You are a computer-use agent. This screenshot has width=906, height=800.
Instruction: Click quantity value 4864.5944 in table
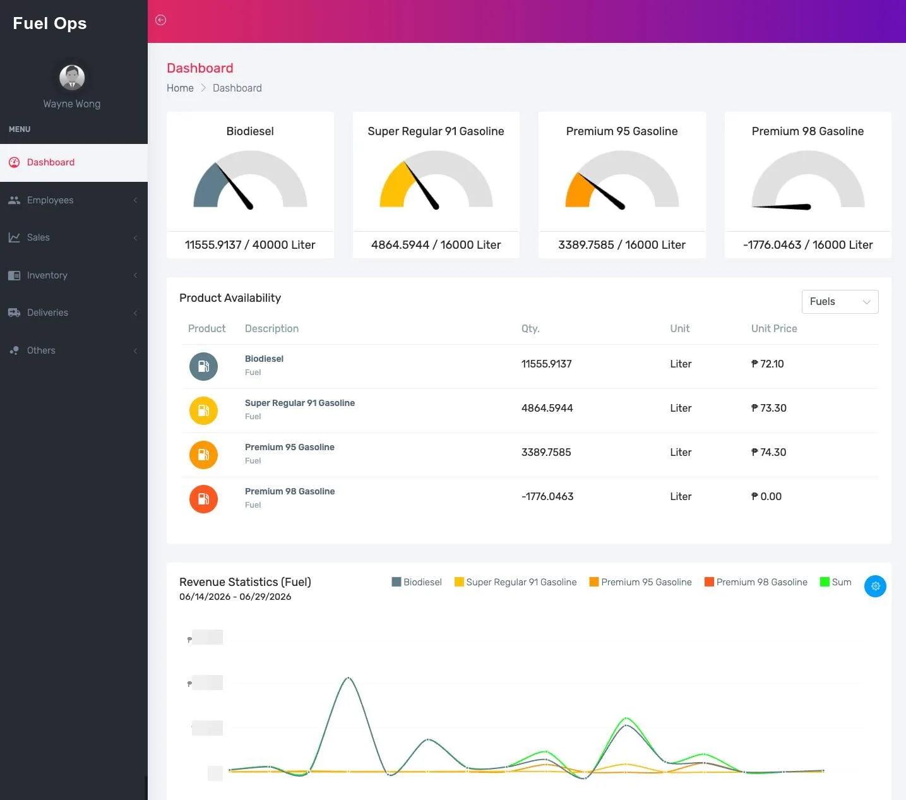tap(547, 408)
